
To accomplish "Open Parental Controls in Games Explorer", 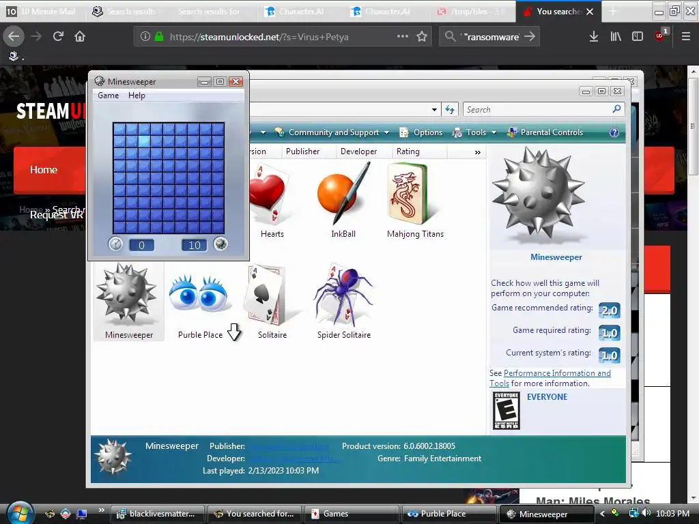I will [545, 132].
